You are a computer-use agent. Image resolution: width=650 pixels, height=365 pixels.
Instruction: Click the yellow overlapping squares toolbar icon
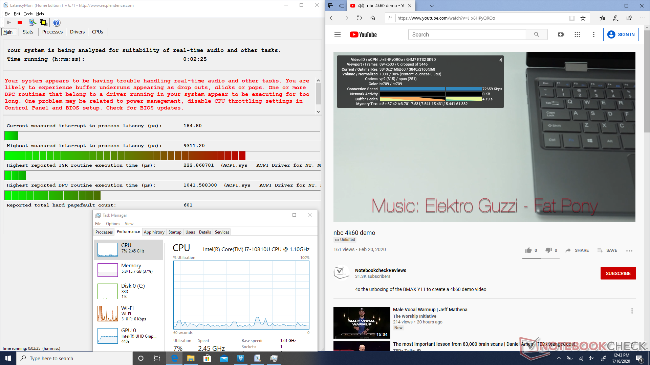click(43, 22)
